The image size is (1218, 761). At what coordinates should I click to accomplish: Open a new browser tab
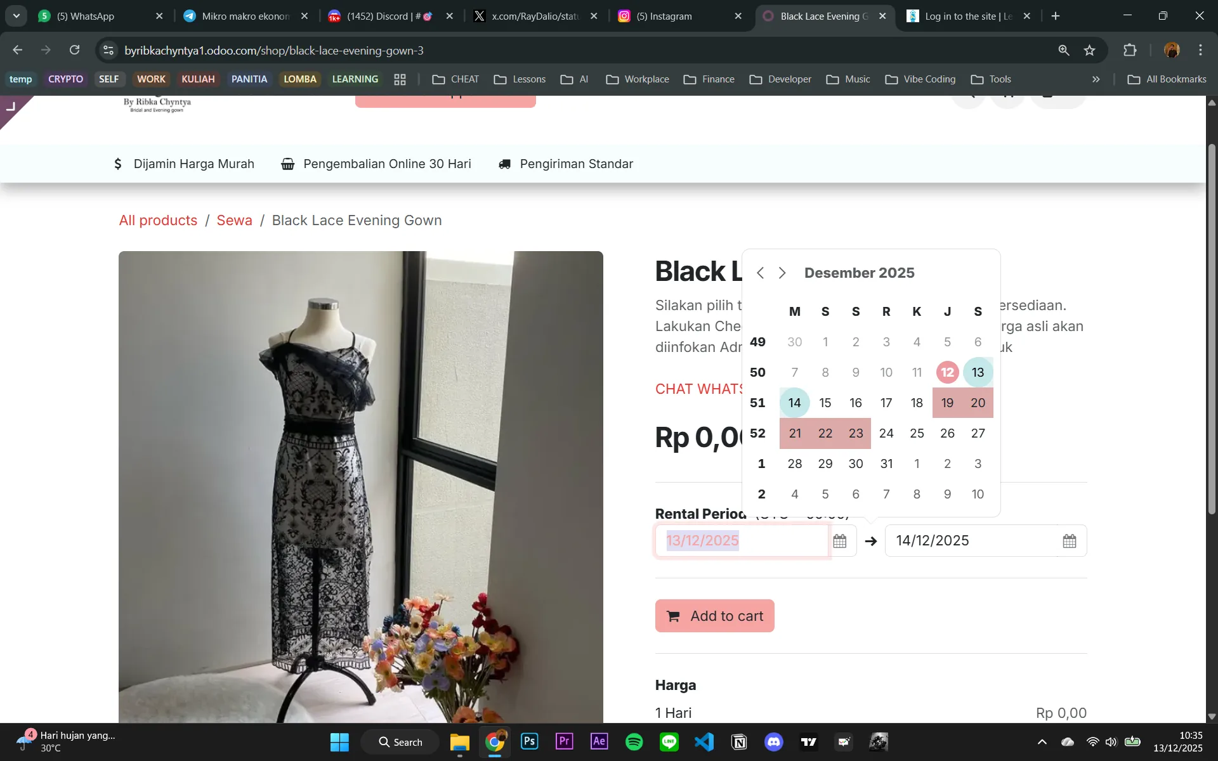[1056, 16]
